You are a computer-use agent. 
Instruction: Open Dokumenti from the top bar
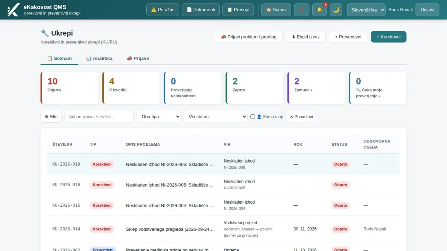[201, 10]
